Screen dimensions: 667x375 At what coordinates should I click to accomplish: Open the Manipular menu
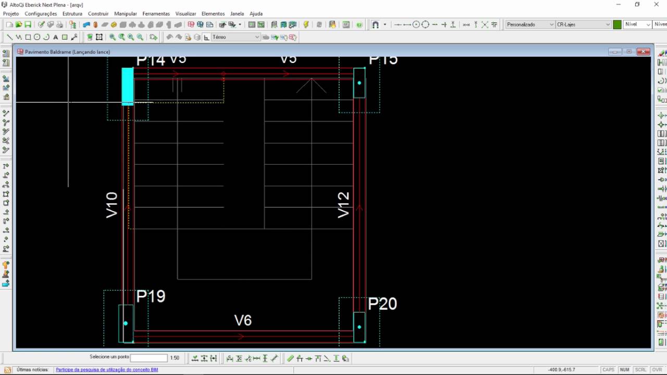click(x=126, y=14)
